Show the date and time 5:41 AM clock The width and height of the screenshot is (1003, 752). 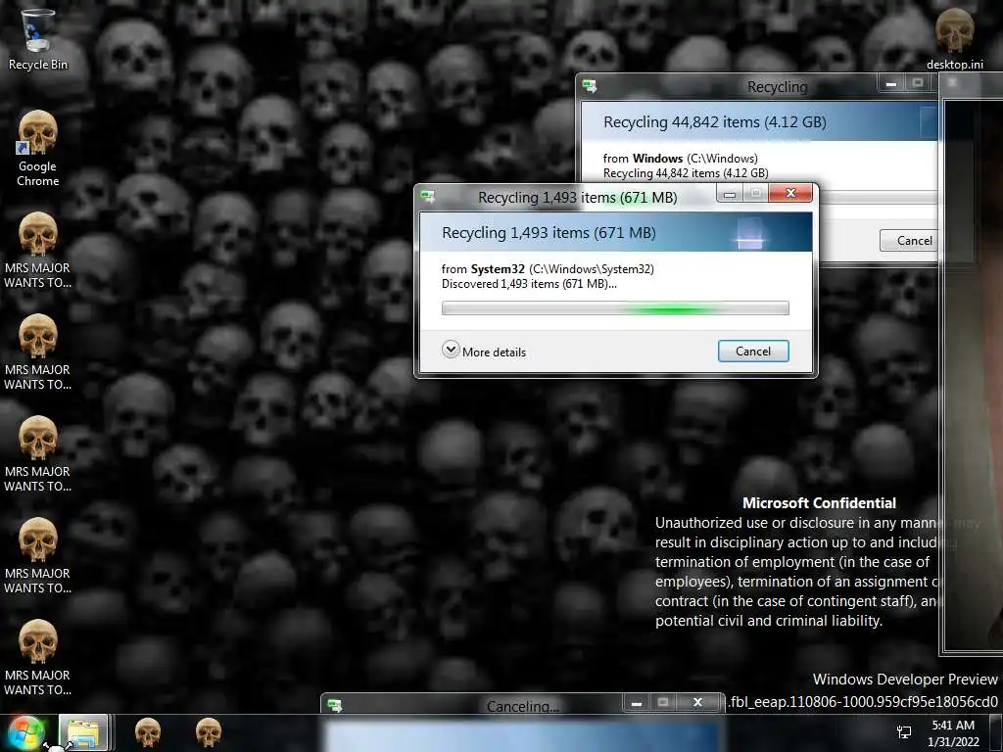coord(953,733)
